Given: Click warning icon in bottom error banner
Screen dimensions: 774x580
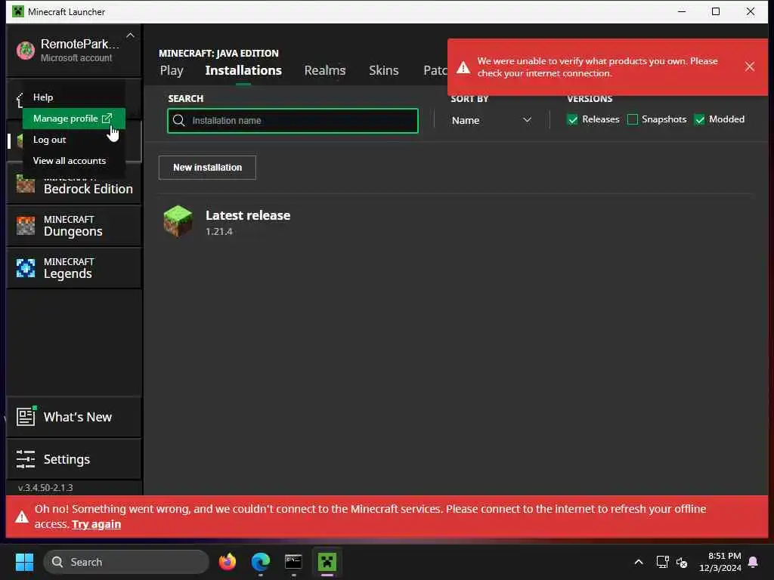Looking at the screenshot, I should (22, 517).
